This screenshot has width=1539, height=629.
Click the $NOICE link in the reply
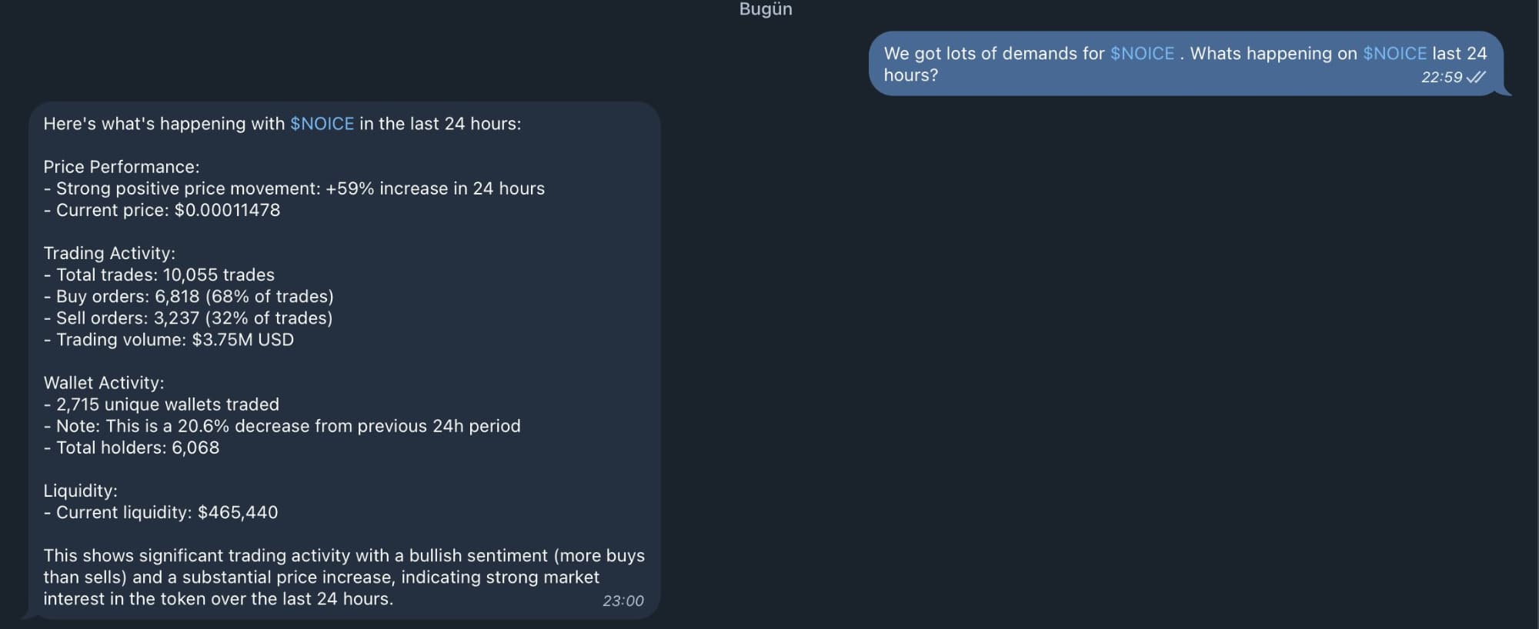(322, 124)
